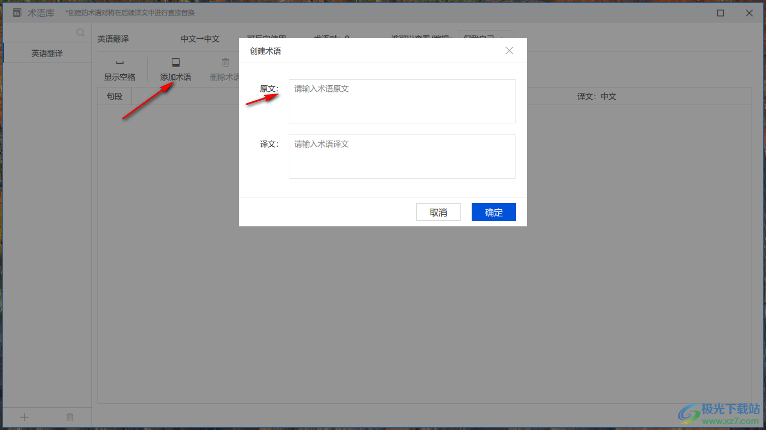The height and width of the screenshot is (430, 766).
Task: Click the 删除术语 trash icon
Action: coord(226,63)
